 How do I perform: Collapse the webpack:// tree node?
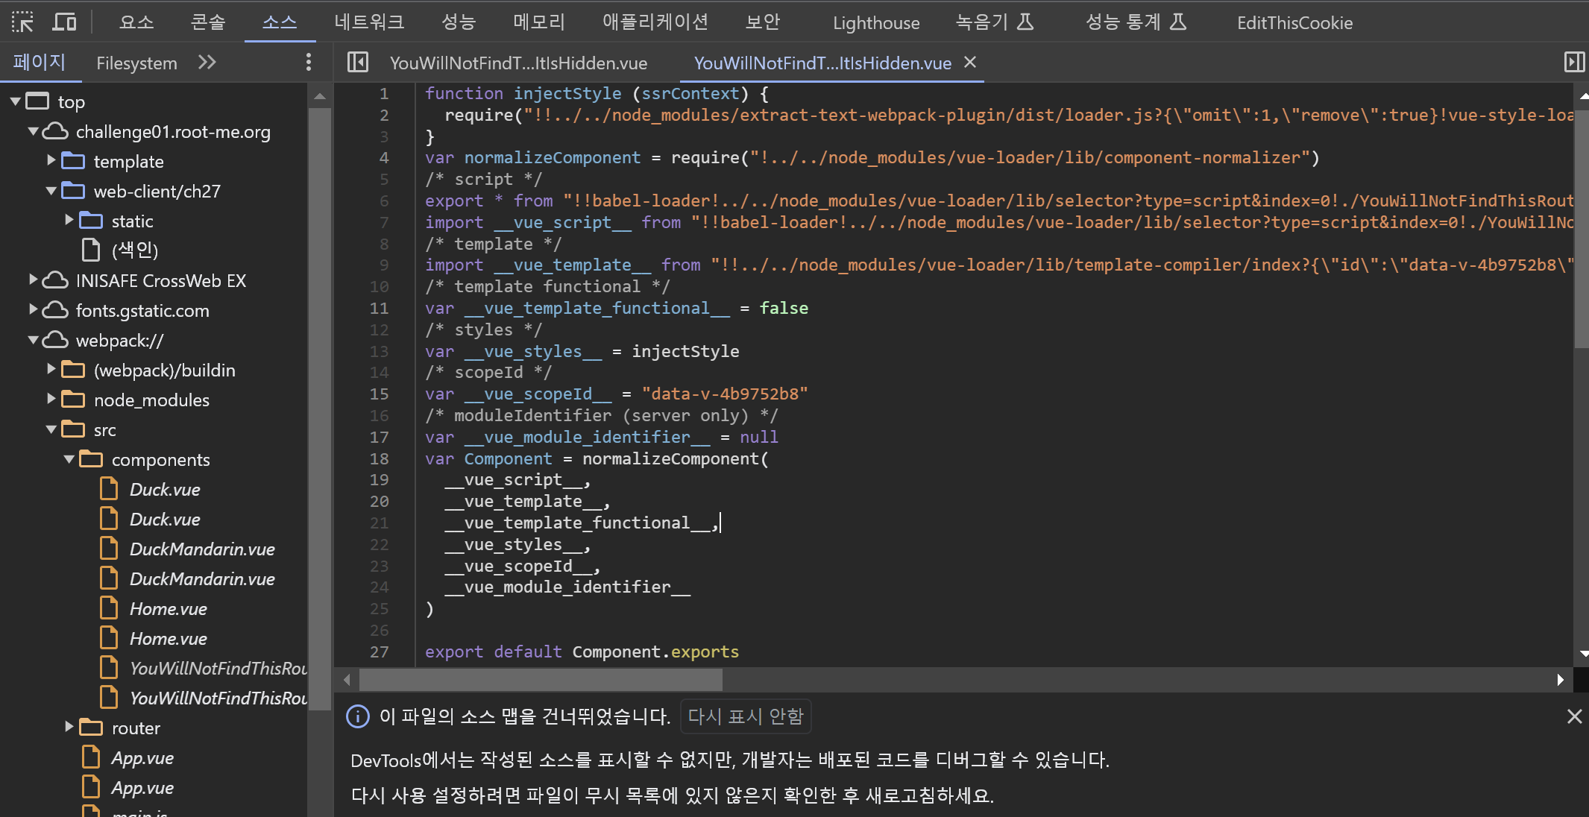tap(34, 341)
